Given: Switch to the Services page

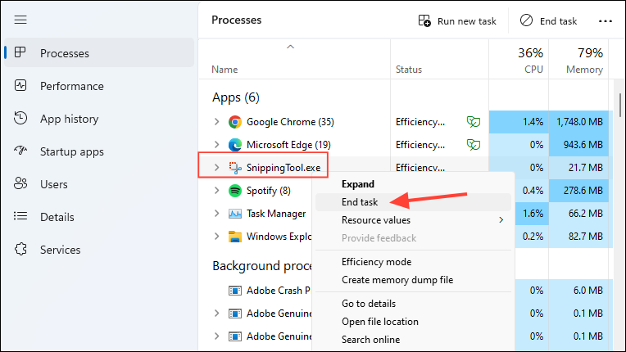Looking at the screenshot, I should click(62, 250).
